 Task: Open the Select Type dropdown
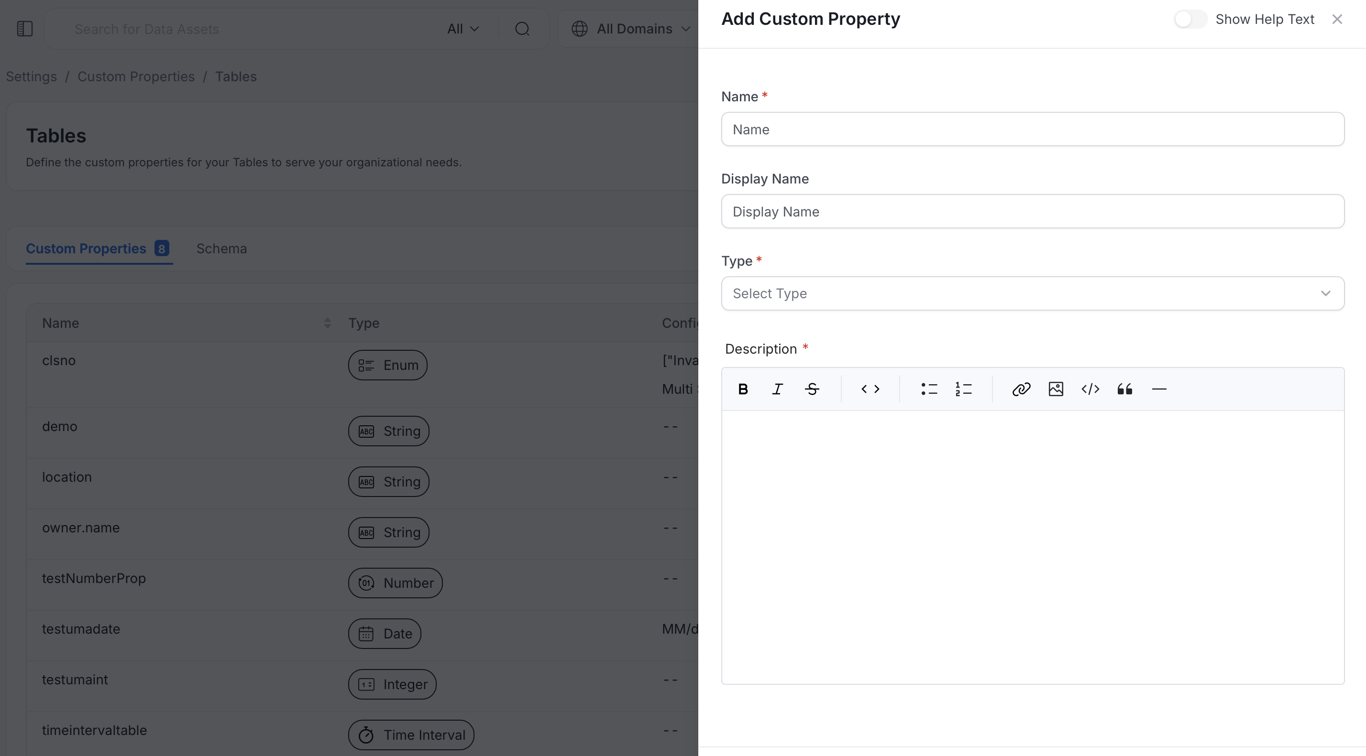click(x=1033, y=293)
